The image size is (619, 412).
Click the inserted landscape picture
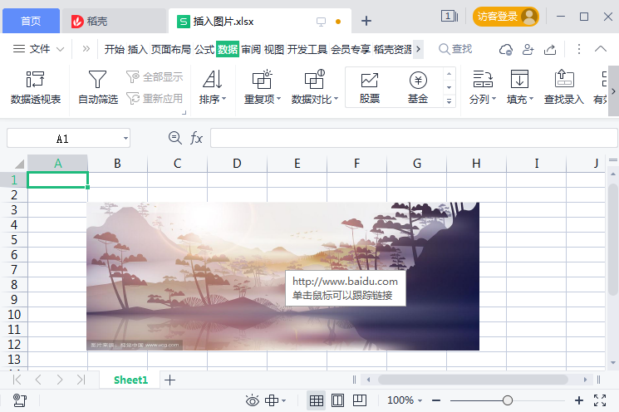tap(282, 277)
